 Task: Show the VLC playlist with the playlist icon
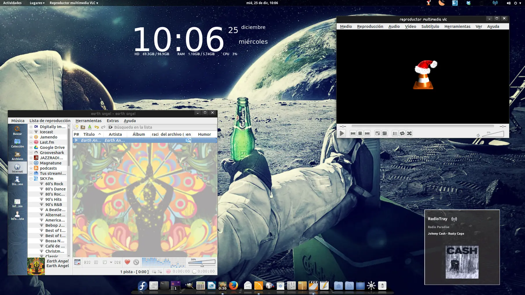click(x=395, y=133)
